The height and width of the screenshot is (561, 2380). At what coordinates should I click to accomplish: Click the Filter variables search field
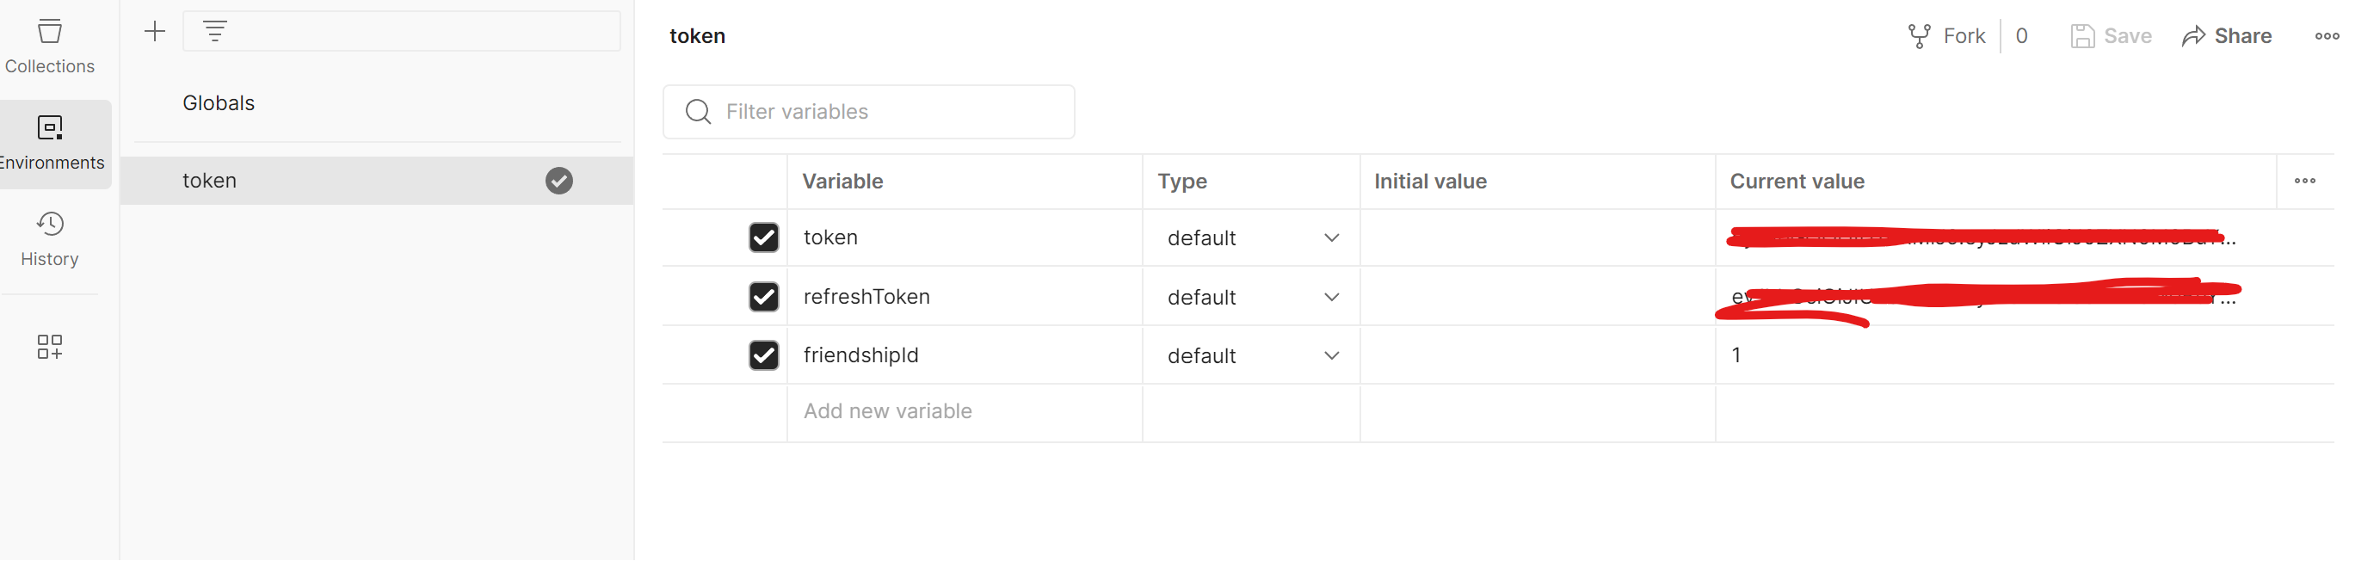pos(868,112)
